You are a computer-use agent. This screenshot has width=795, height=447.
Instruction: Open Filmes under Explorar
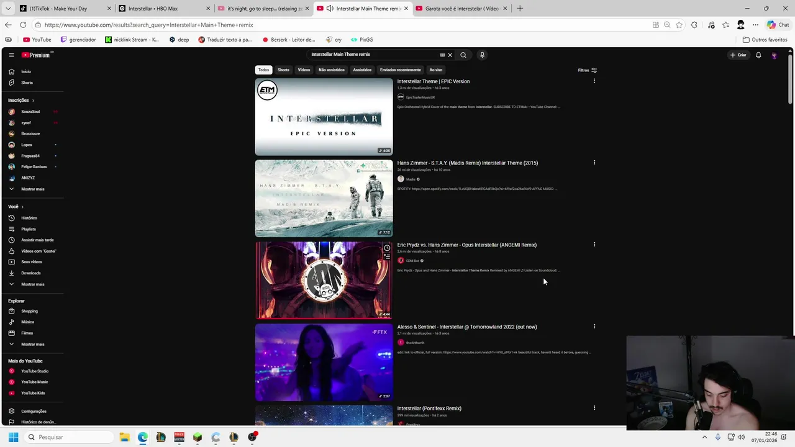click(32, 333)
